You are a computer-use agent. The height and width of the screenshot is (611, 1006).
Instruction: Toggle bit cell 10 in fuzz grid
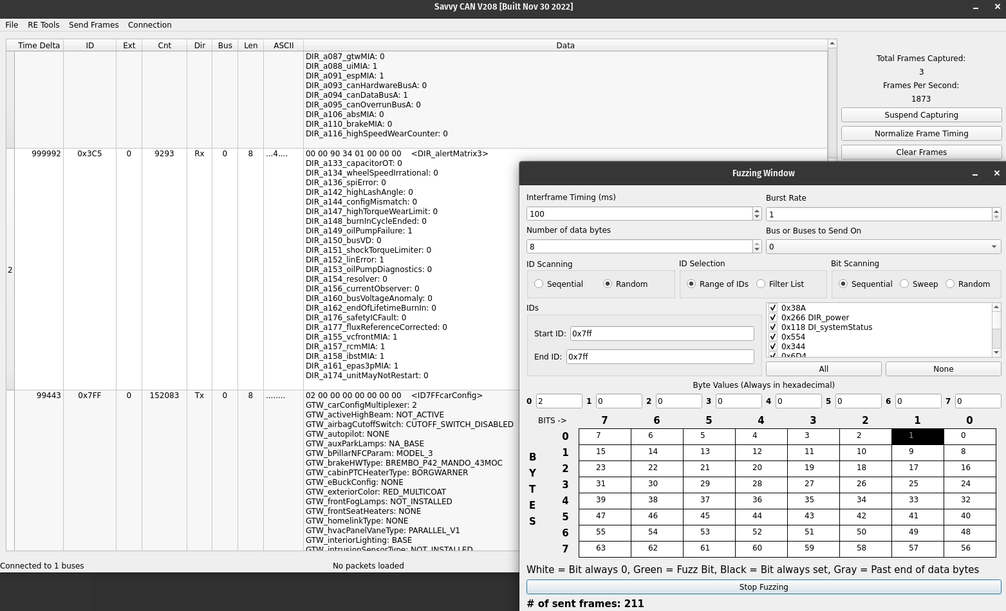(x=865, y=453)
